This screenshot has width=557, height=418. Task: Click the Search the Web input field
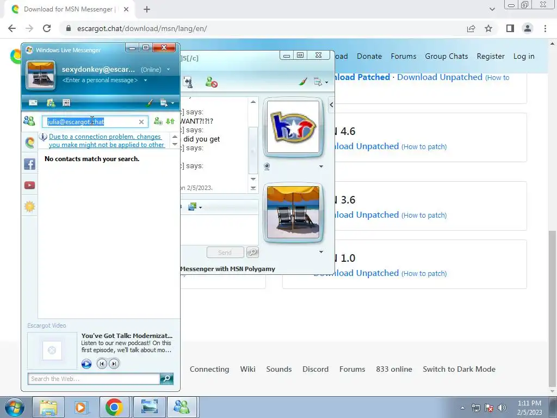pyautogui.click(x=94, y=379)
